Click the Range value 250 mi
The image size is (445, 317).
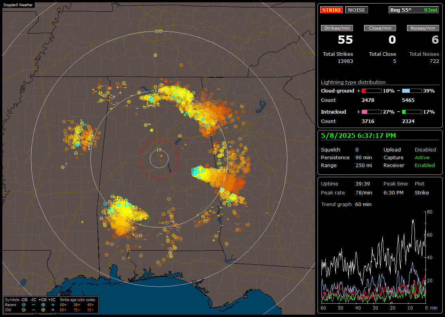364,166
